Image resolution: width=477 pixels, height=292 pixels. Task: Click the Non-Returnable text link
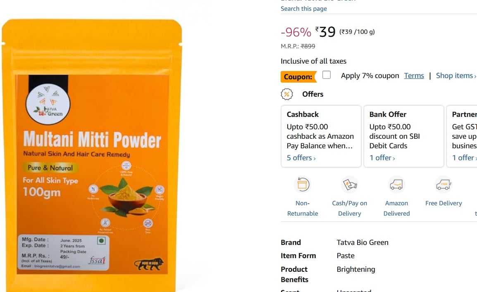[x=303, y=208]
